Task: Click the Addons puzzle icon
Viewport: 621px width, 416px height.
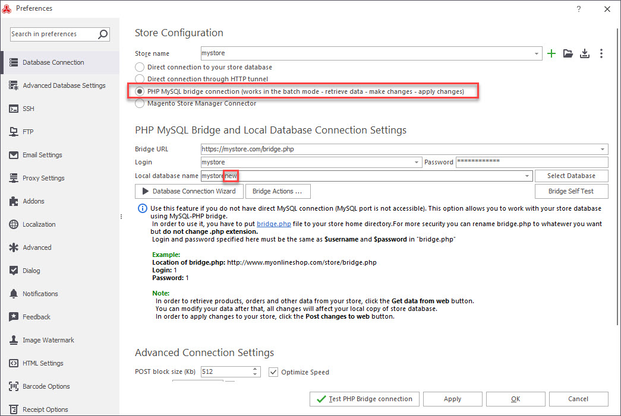Action: point(14,201)
